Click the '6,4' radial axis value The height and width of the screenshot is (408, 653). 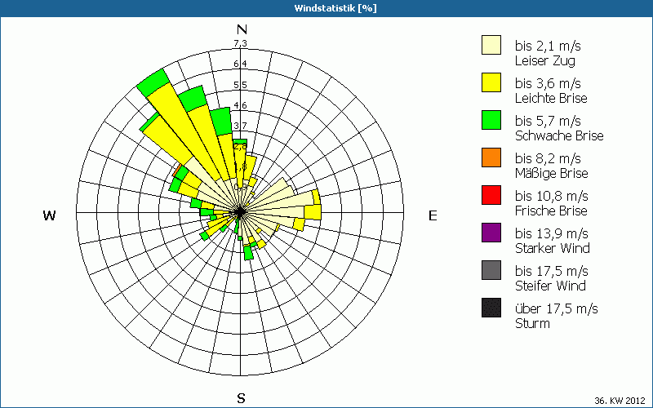pos(240,64)
